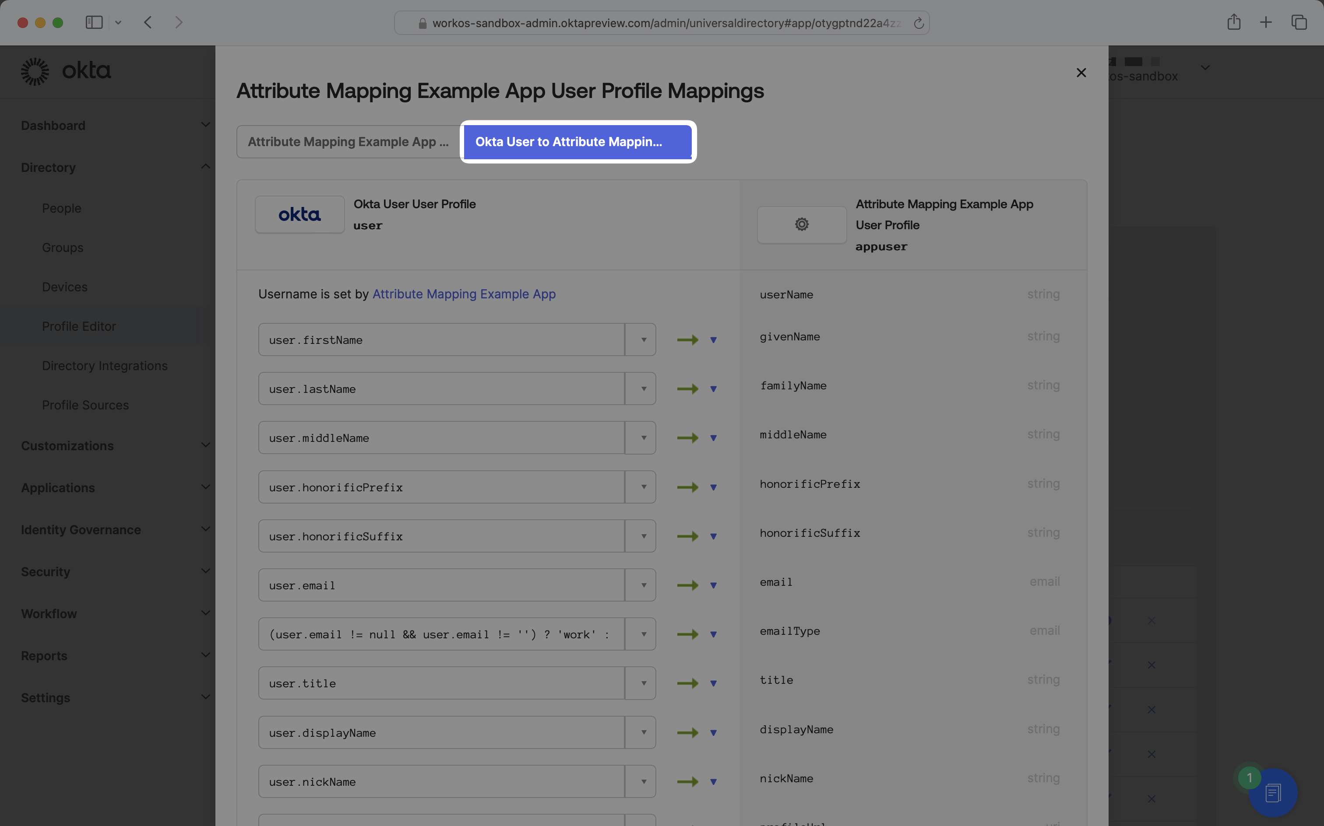Click Safari sidebar toggle icon
1324x826 pixels.
[x=94, y=22]
